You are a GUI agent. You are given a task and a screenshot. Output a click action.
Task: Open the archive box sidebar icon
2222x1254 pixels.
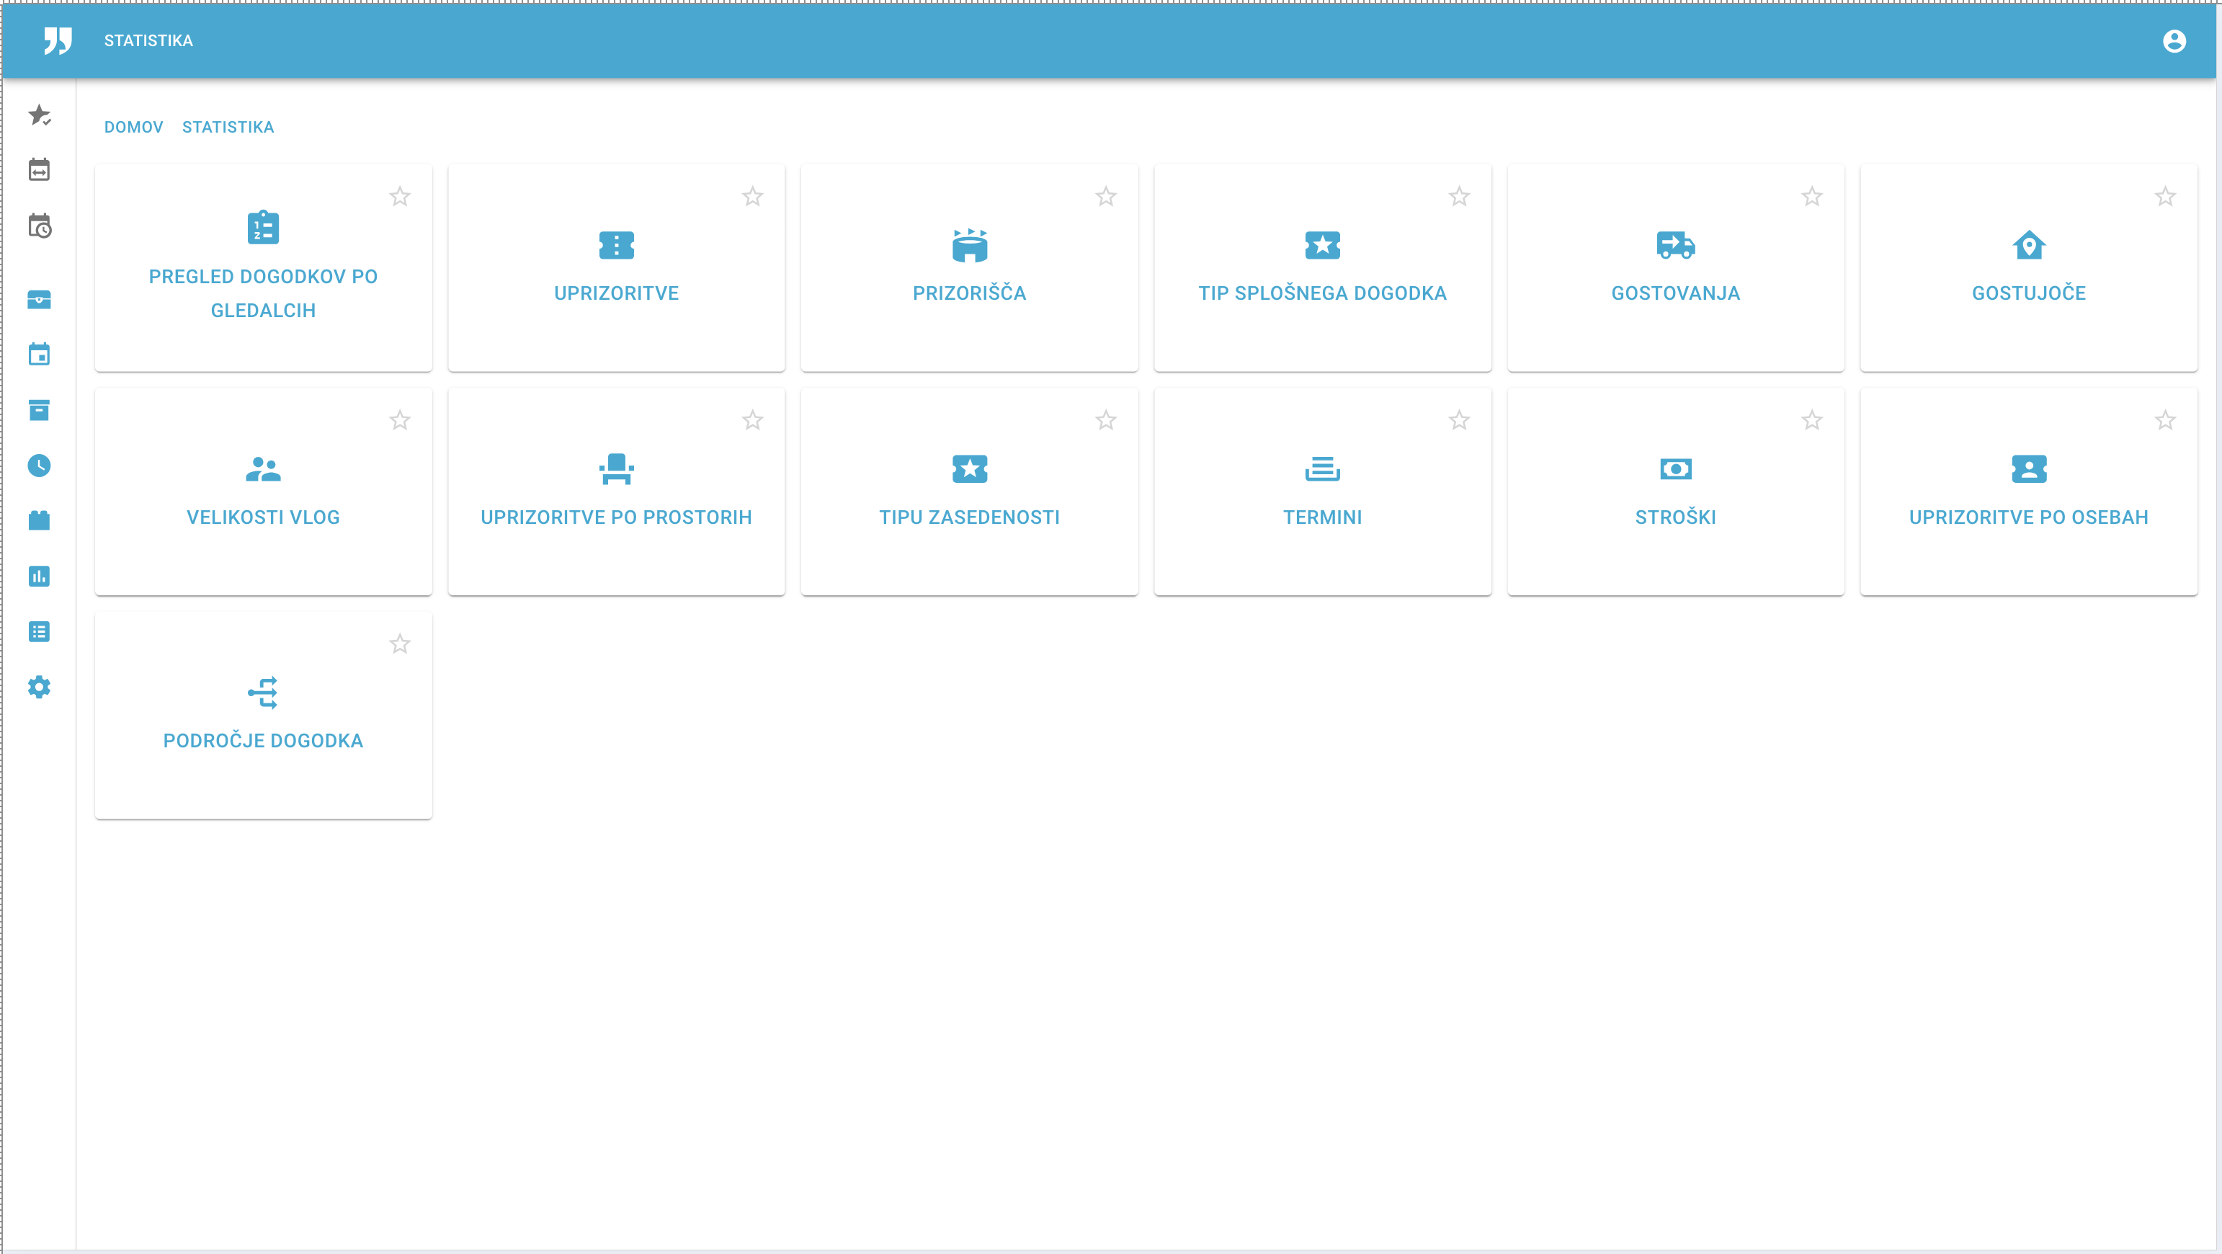[40, 410]
